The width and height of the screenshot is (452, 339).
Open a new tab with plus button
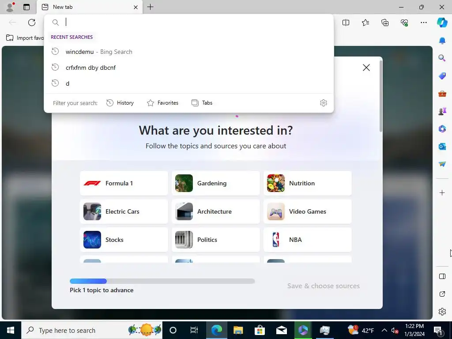click(150, 7)
